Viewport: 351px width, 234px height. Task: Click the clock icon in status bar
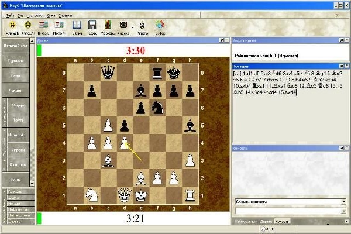pos(263,229)
